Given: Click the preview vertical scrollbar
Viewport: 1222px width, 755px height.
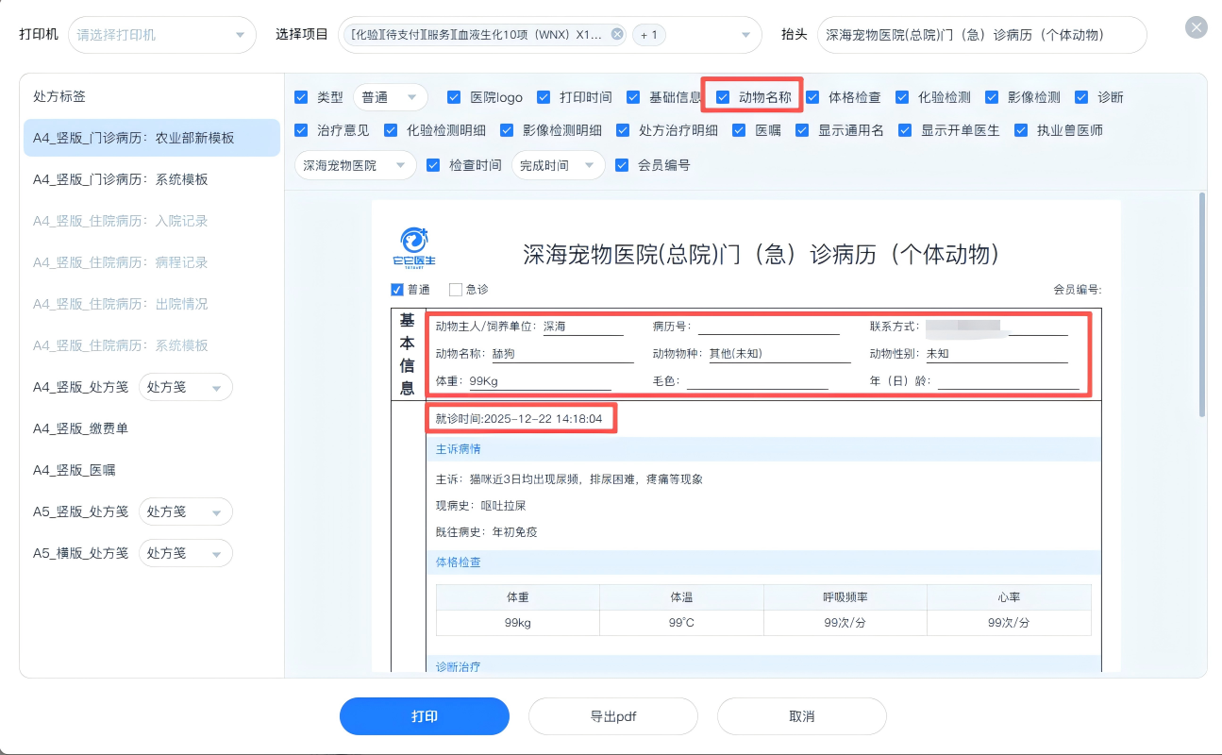Looking at the screenshot, I should (1201, 302).
